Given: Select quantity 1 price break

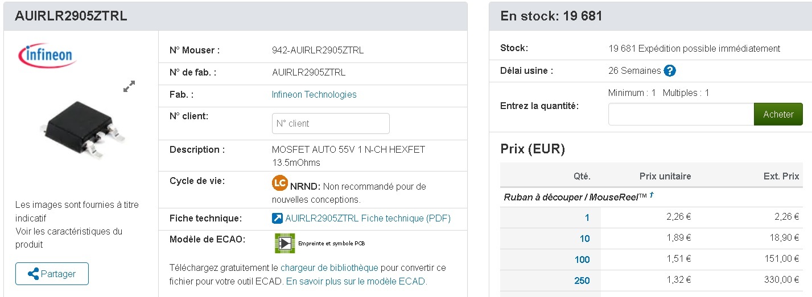Looking at the screenshot, I should pos(587,217).
